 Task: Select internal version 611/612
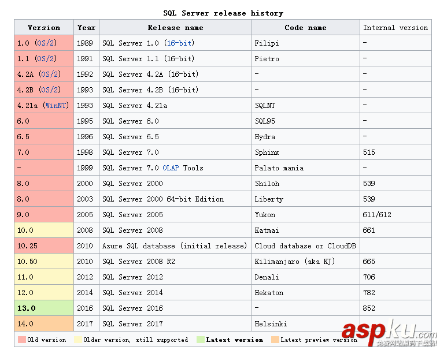[x=377, y=215]
